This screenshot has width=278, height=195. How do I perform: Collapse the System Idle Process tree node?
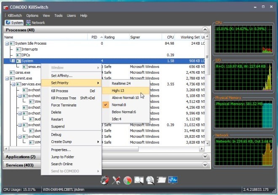click(x=7, y=43)
